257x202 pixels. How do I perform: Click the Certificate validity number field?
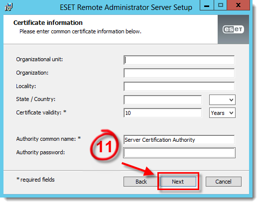click(x=162, y=113)
